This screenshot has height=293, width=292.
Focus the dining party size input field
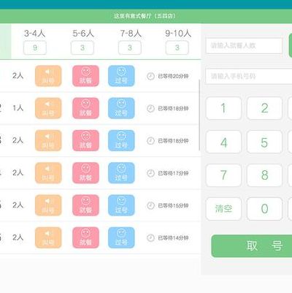pos(244,45)
